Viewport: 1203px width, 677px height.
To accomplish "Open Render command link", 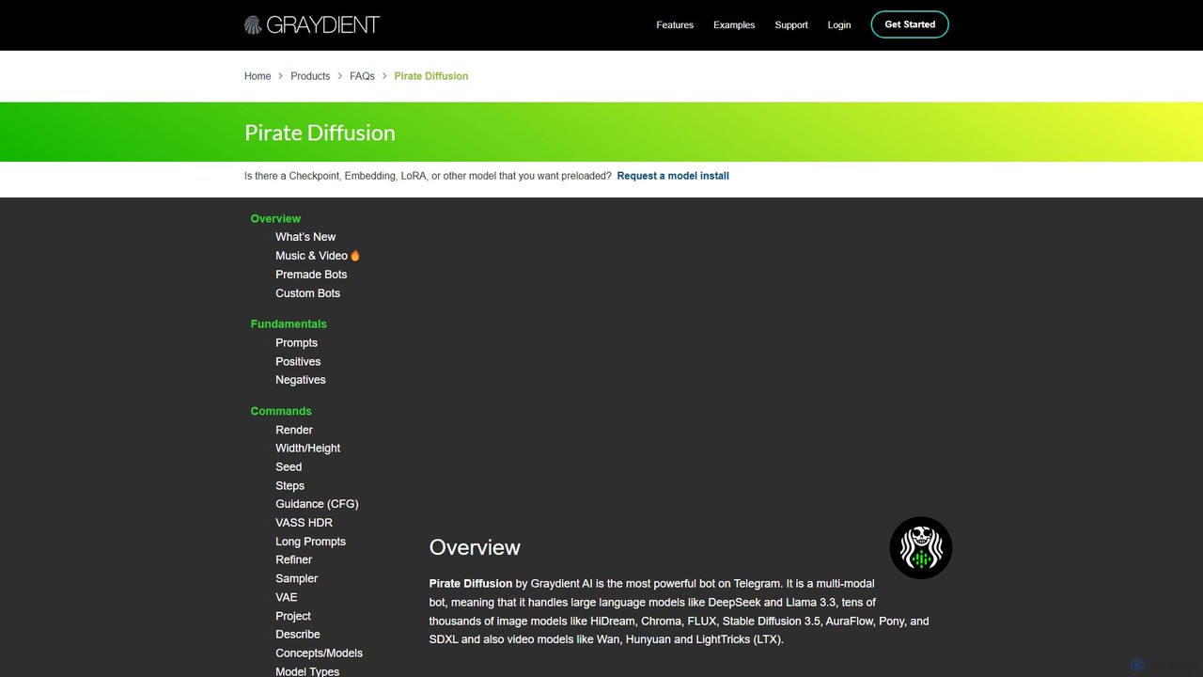I will click(294, 430).
